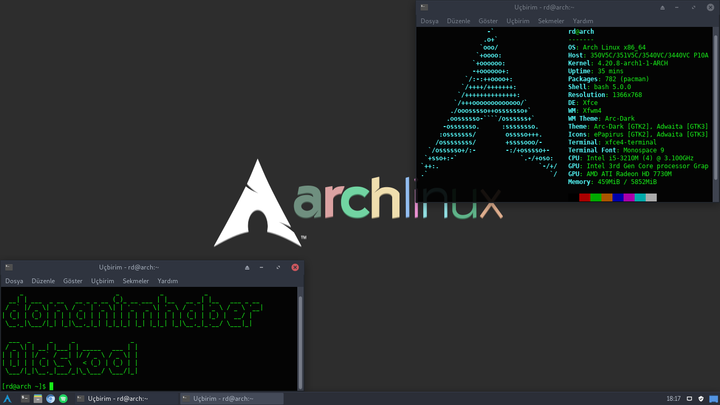Open Göster menu in the bottom terminal
This screenshot has width=720, height=405.
pyautogui.click(x=73, y=281)
